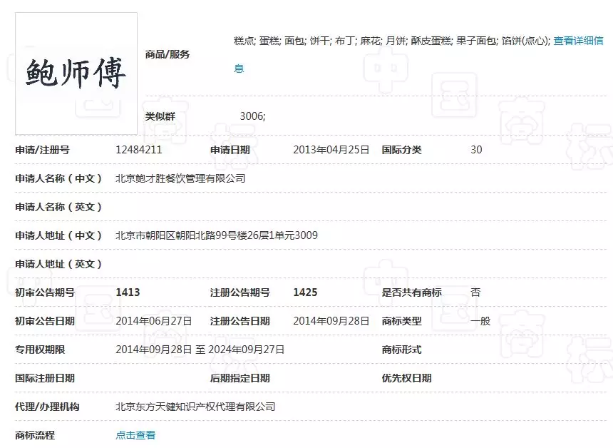Click the 鲍师傅 trademark image
613x448 pixels.
[76, 73]
